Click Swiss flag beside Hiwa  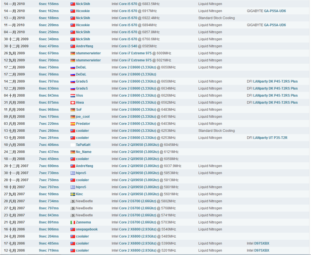72,102
